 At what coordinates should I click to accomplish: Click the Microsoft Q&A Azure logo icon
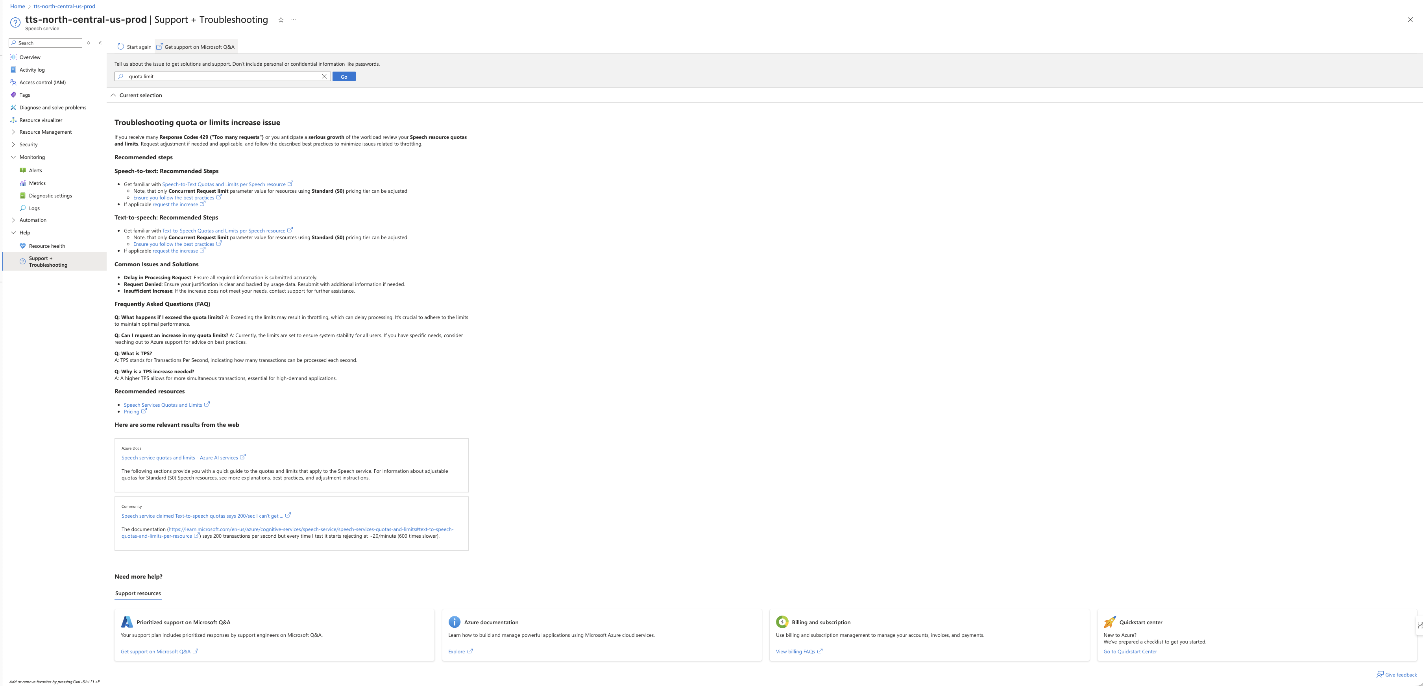pyautogui.click(x=127, y=622)
